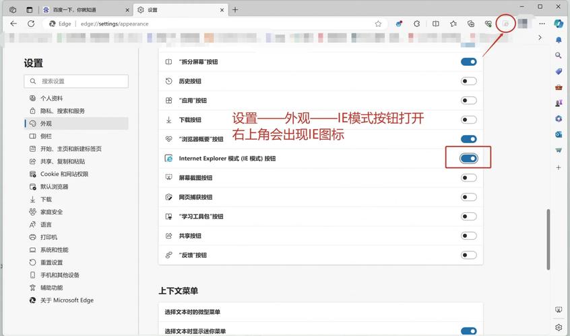Open 语言 settings section
Image resolution: width=570 pixels, height=336 pixels.
click(x=76, y=224)
